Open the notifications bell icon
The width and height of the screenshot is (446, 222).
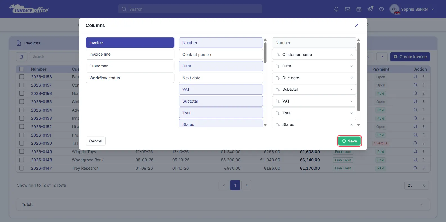[x=336, y=9]
